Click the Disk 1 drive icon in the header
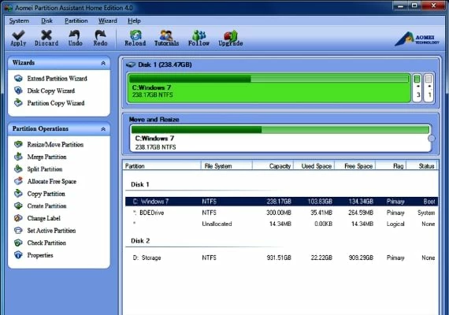This screenshot has width=449, height=315. click(131, 65)
